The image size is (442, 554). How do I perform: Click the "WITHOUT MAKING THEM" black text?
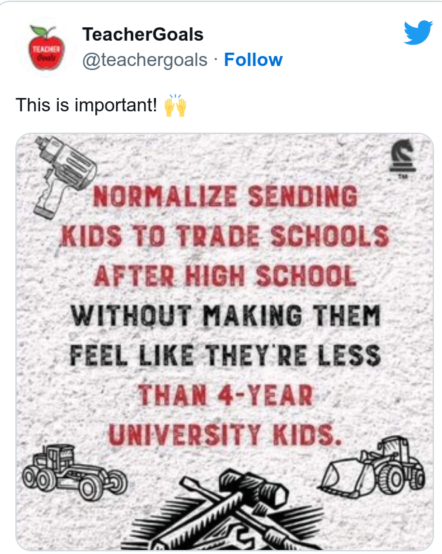(x=224, y=315)
